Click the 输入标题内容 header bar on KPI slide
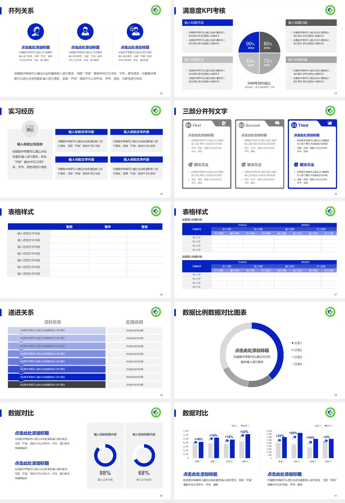 (207, 22)
